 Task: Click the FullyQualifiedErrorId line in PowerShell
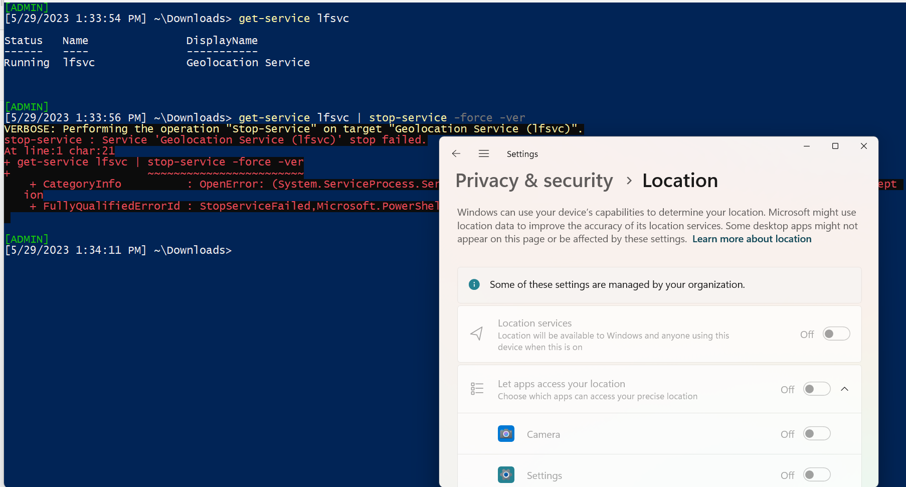[234, 206]
